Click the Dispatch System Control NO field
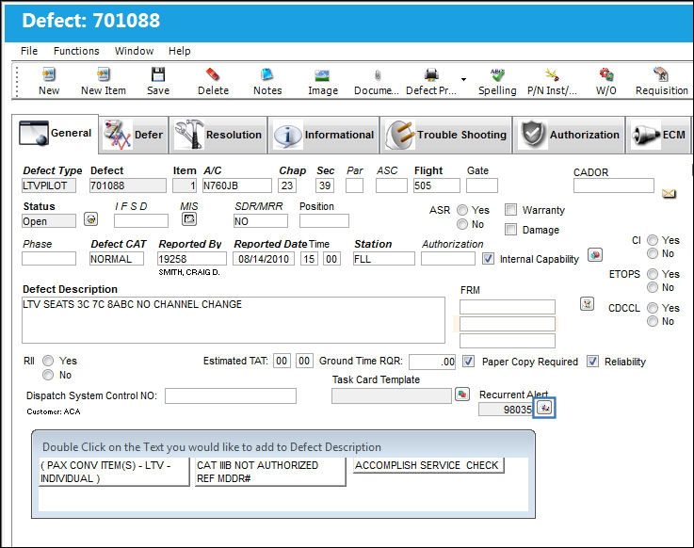694x548 pixels. tap(231, 395)
